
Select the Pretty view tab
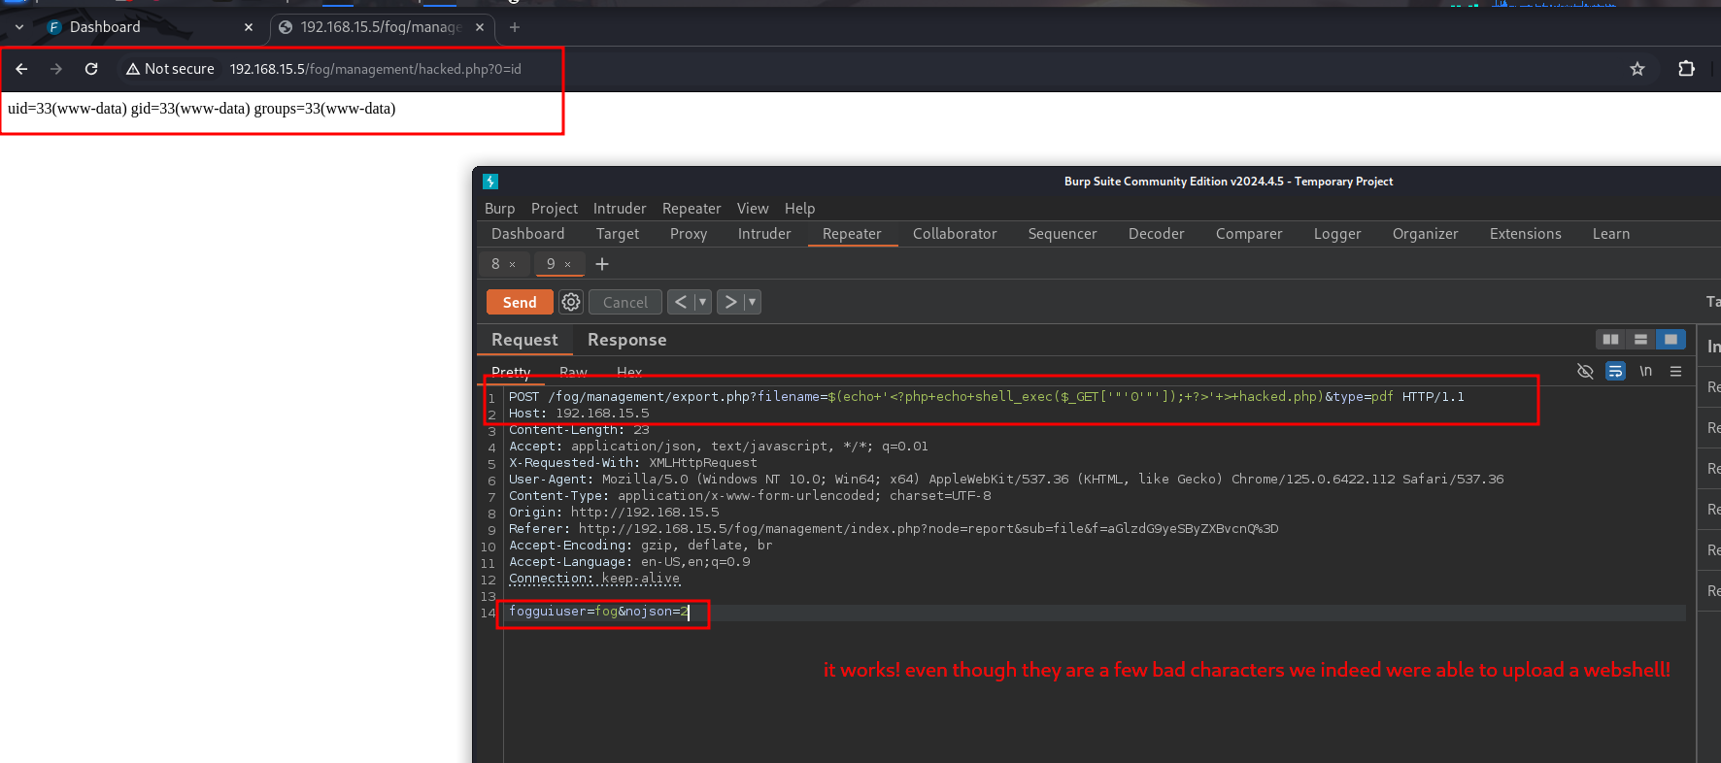(x=511, y=372)
